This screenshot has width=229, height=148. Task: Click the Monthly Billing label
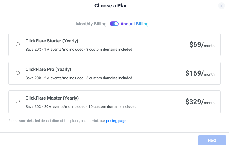[91, 24]
